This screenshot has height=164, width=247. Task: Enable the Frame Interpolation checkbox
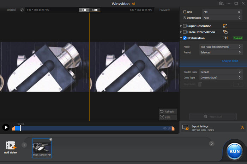(x=185, y=32)
